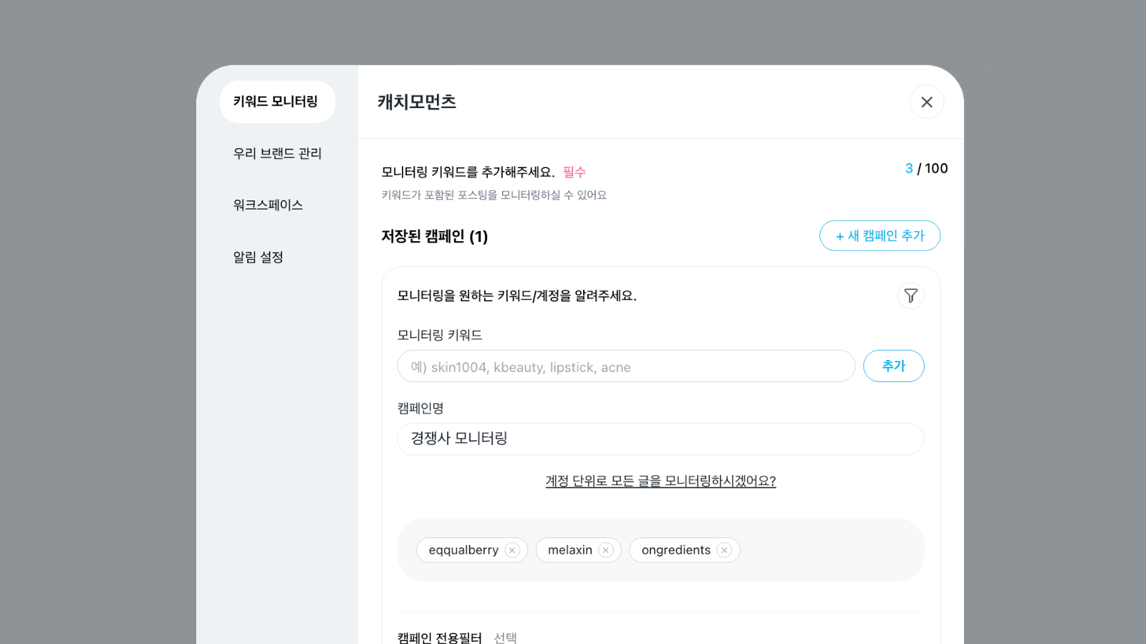Click the 키워드가 포함된 포스팅 description text
The image size is (1146, 644).
click(x=493, y=195)
